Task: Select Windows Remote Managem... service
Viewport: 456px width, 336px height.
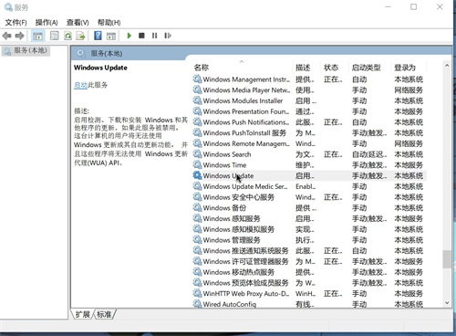Action: point(308,143)
